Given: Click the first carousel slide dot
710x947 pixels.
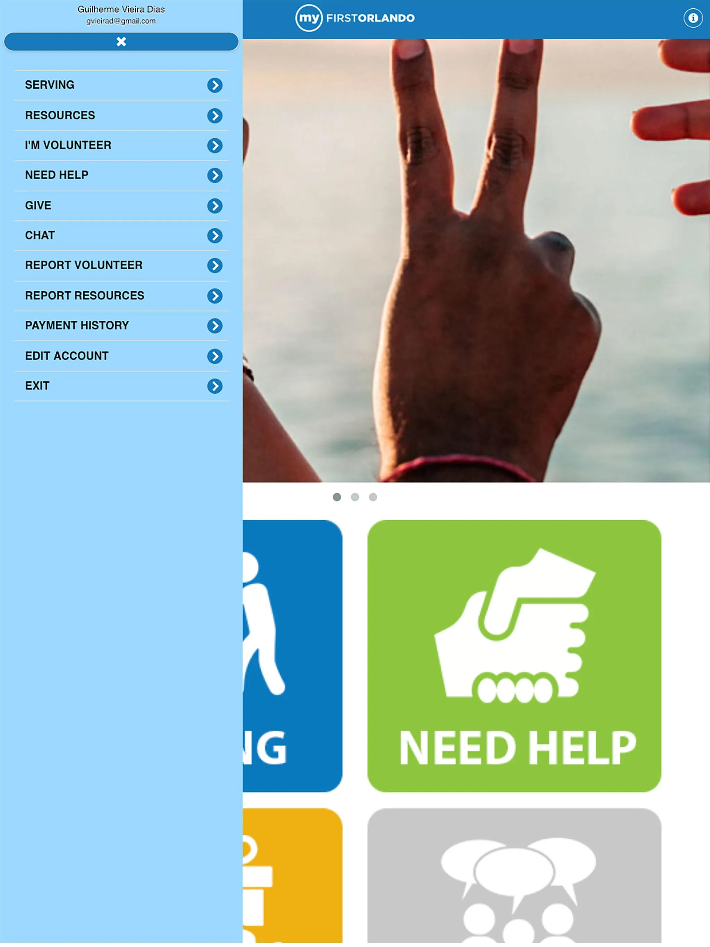Looking at the screenshot, I should tap(337, 497).
